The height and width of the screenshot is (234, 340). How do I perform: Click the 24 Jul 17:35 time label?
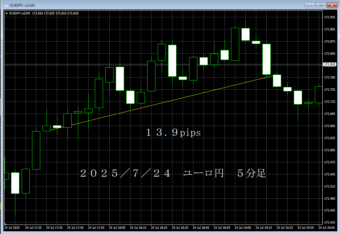pos(54,228)
